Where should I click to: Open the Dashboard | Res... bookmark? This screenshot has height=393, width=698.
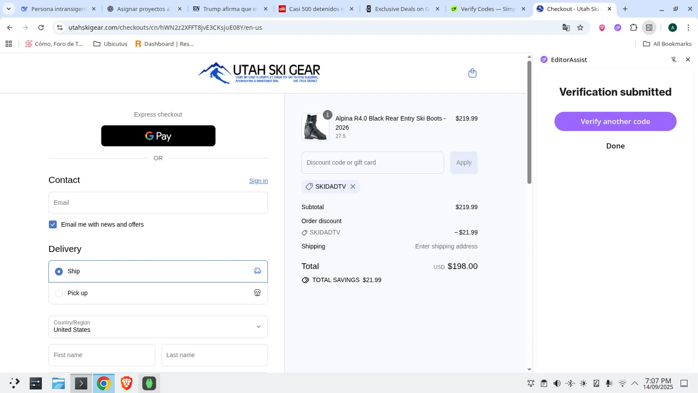click(x=164, y=44)
